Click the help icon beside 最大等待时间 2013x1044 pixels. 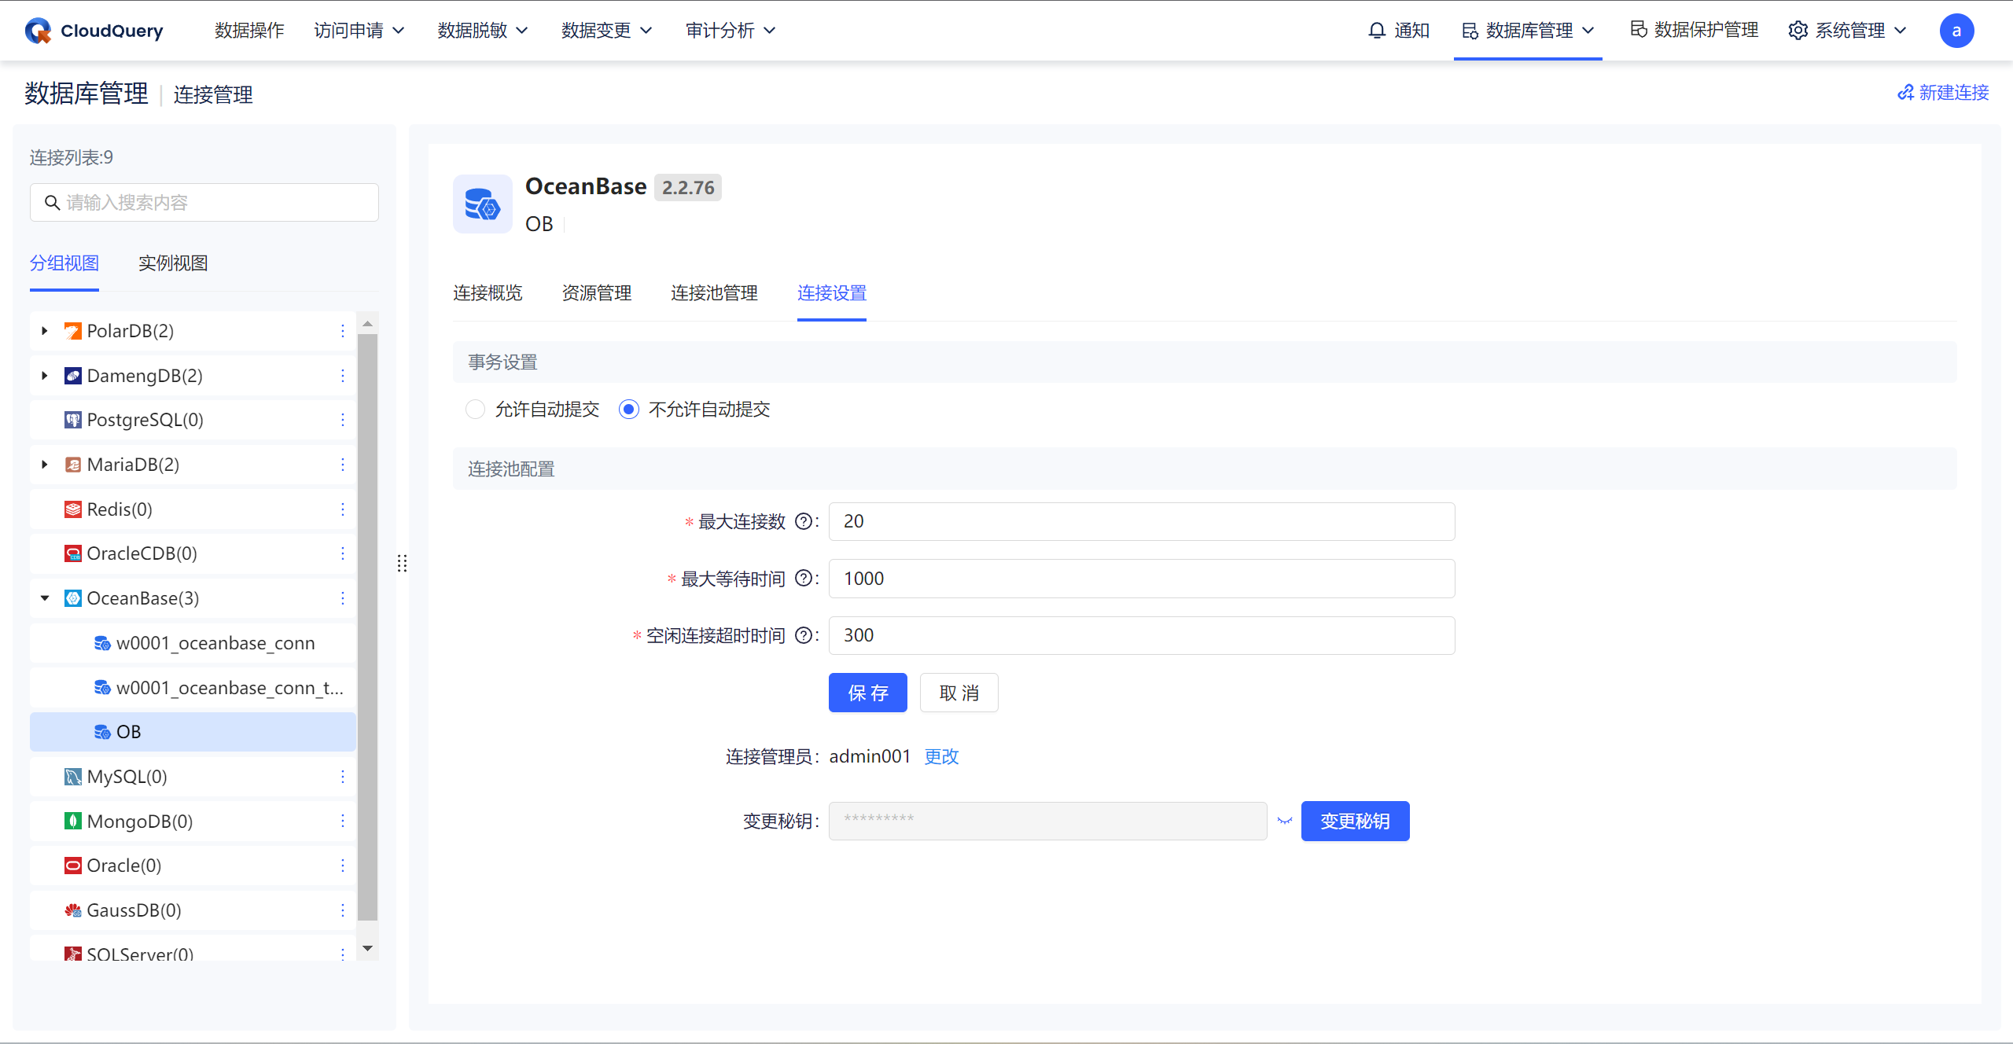click(803, 579)
